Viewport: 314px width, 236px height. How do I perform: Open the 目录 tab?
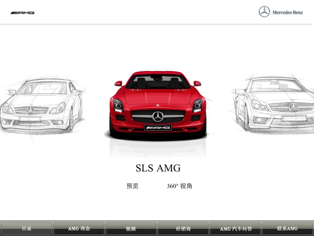coord(26,228)
